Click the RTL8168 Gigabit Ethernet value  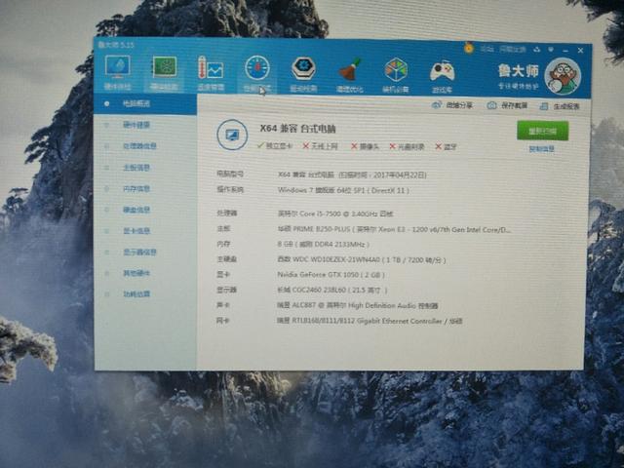point(370,321)
